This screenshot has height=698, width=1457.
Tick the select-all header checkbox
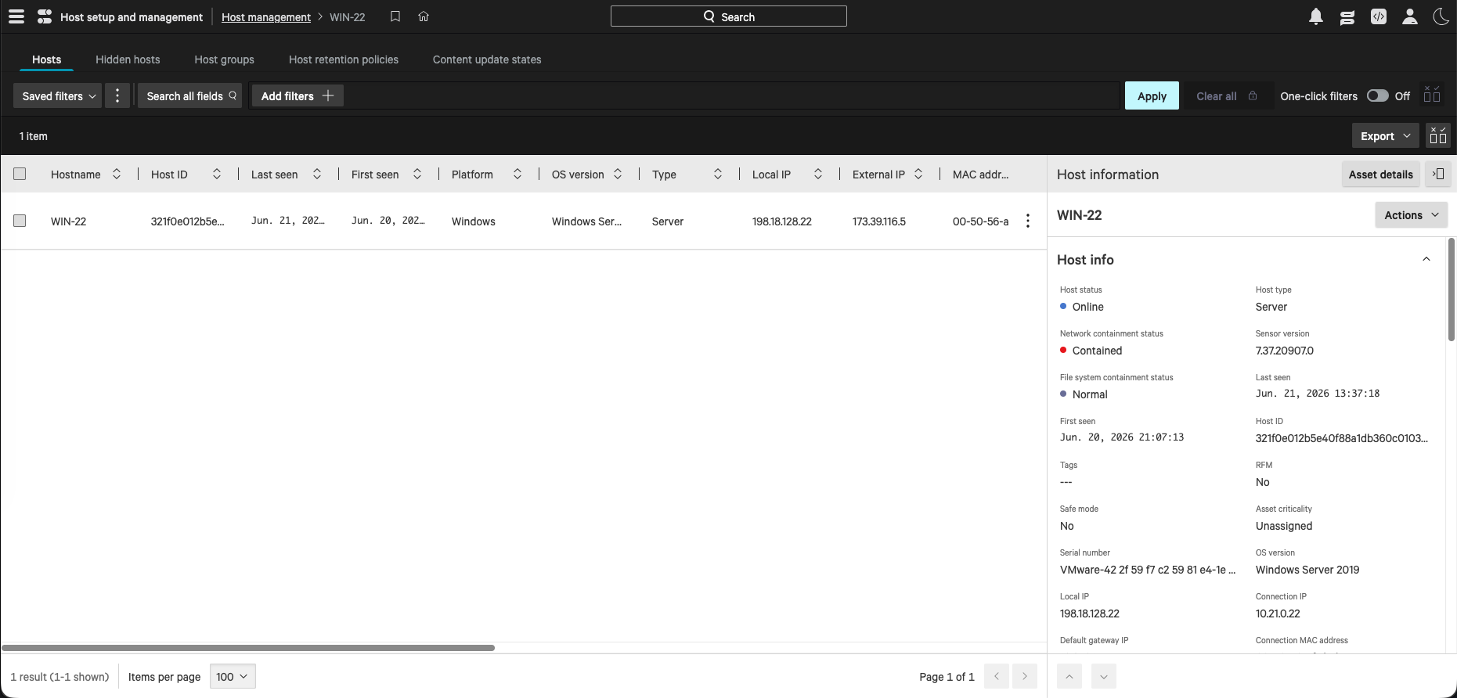(20, 174)
